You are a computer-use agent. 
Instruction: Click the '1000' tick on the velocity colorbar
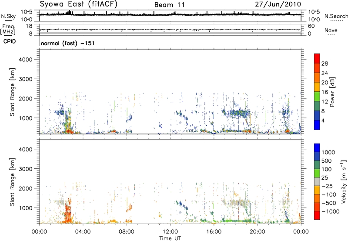pos(328,152)
